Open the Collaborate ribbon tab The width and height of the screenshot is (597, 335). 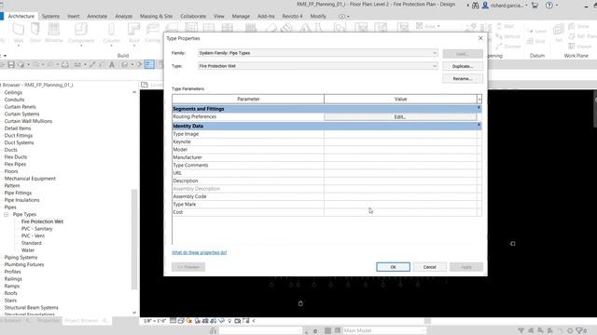tap(193, 17)
